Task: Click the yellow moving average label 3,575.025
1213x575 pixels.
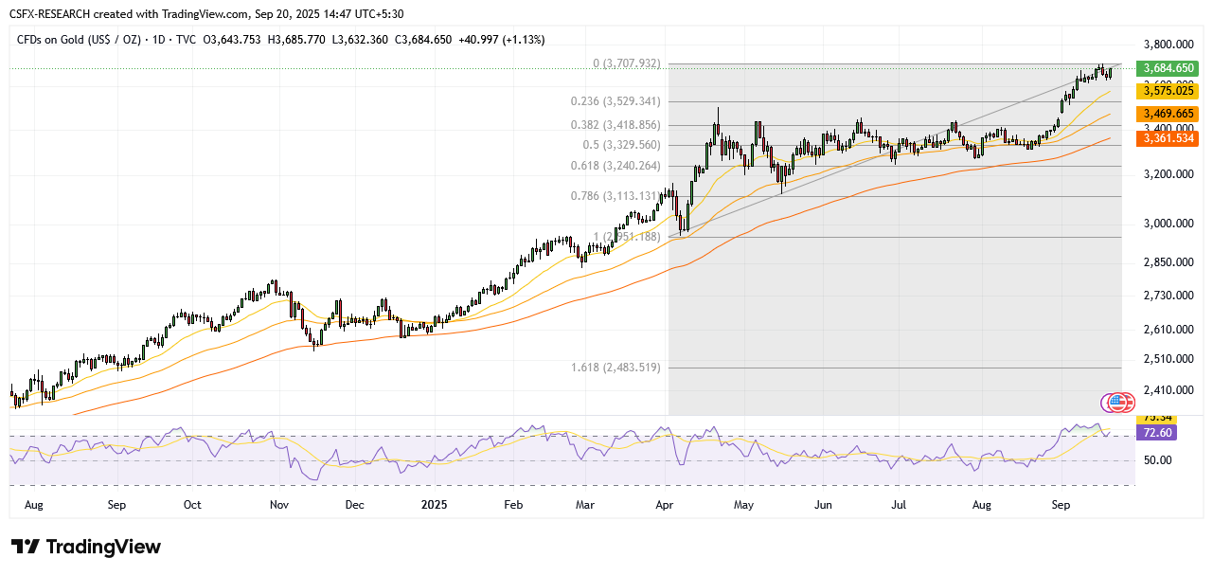Action: [1168, 91]
